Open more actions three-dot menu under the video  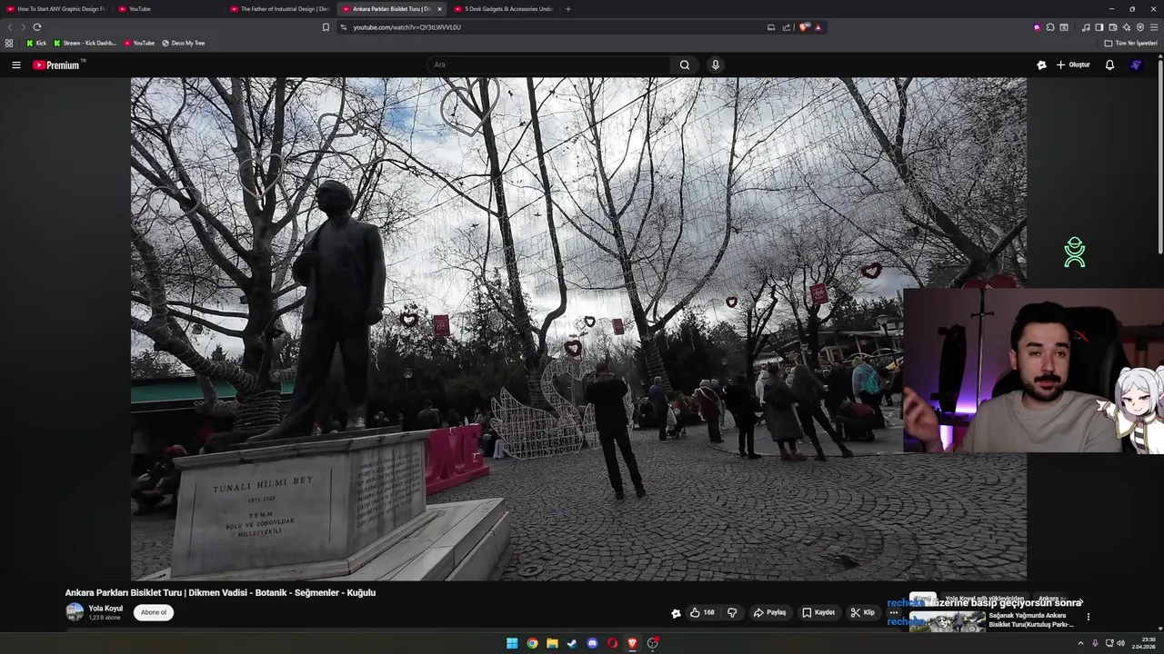893,612
